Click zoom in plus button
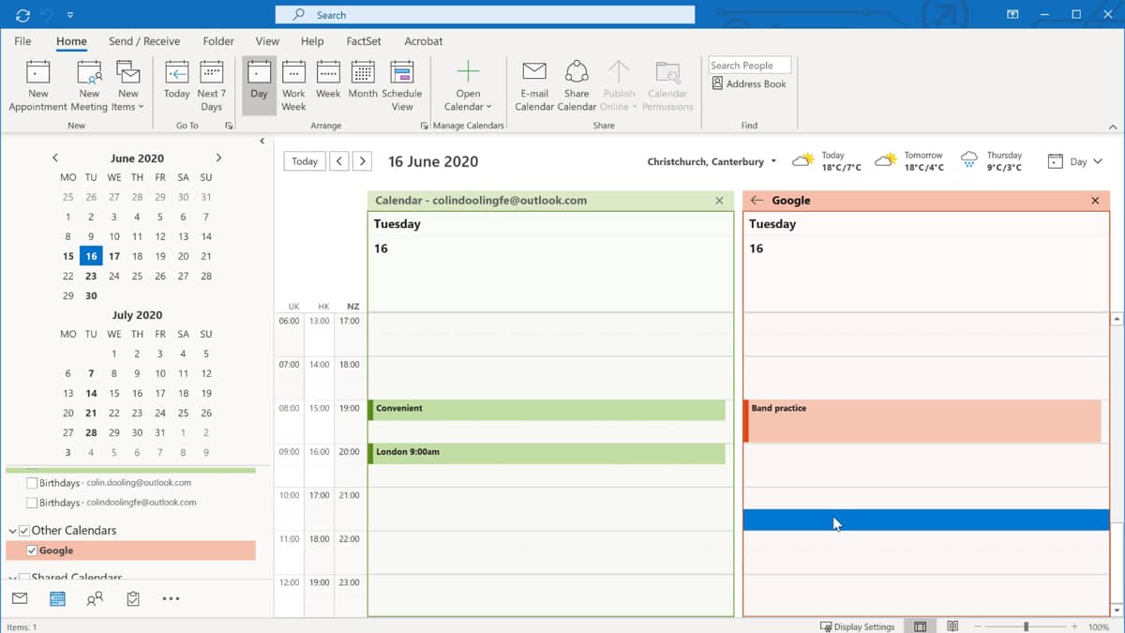 pos(1075,626)
